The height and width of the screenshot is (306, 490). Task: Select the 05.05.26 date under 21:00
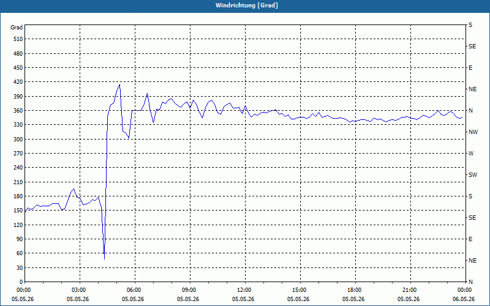409,299
